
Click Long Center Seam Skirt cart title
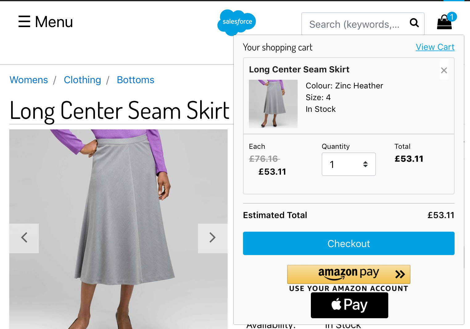[x=299, y=70]
